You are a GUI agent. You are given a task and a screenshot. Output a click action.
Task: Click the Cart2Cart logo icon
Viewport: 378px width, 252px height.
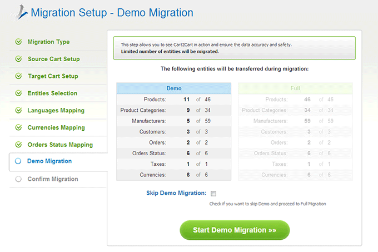20,13
